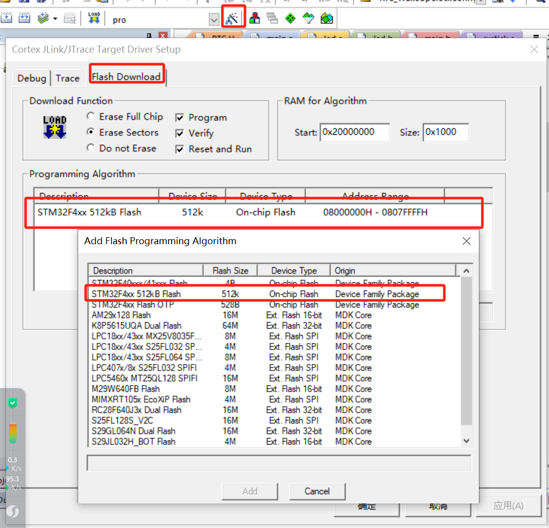
Task: Click the LOAD icon in Download Function group
Action: (x=55, y=127)
